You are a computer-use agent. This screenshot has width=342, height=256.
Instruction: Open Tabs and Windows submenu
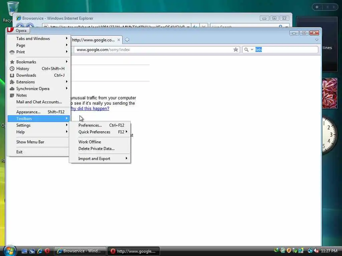click(39, 39)
